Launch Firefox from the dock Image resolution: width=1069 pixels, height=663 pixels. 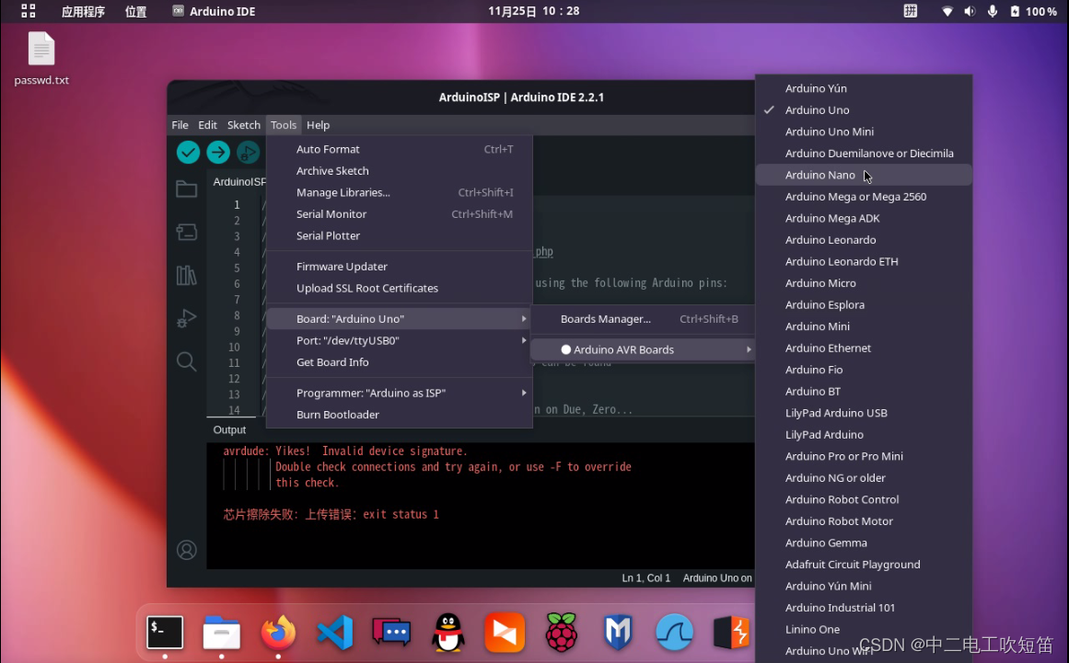coord(278,633)
